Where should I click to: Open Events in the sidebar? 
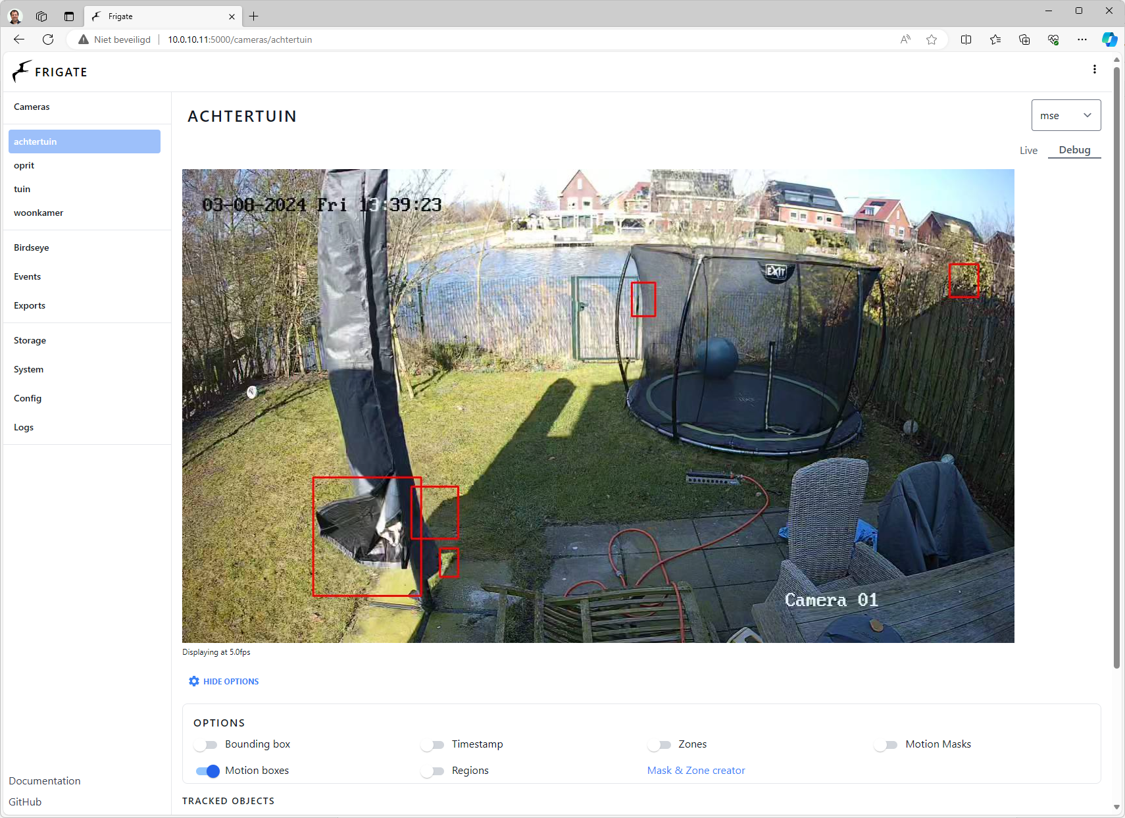tap(28, 276)
